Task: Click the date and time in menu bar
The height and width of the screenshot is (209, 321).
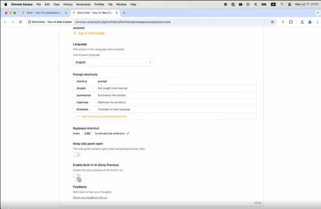Action: (x=307, y=4)
